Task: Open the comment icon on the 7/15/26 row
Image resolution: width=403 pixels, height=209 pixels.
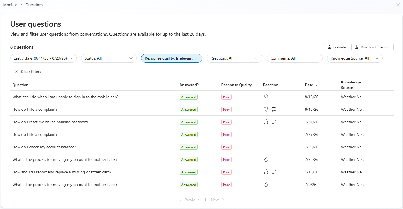Action: point(274,172)
